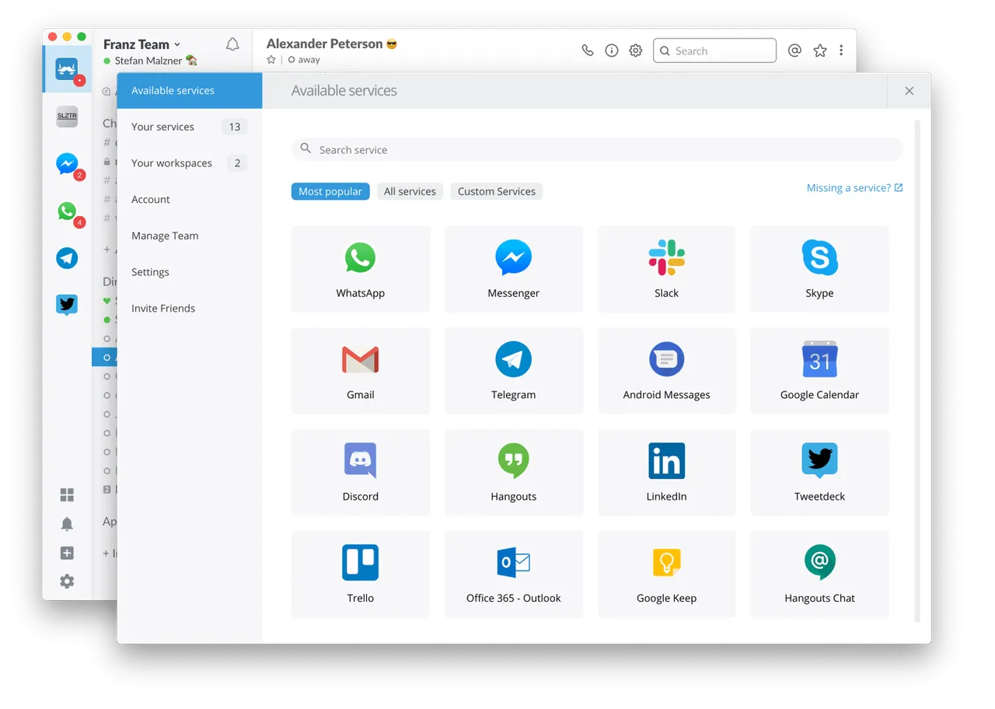Open Account settings menu item

(x=190, y=200)
